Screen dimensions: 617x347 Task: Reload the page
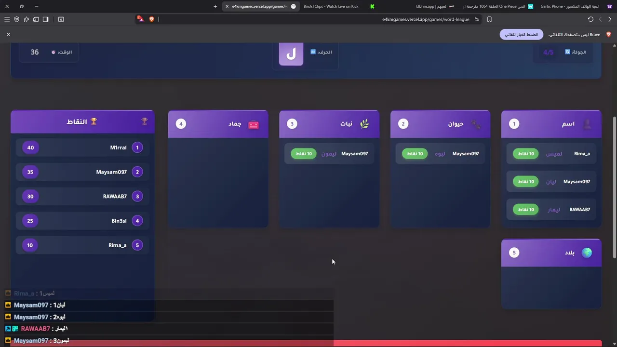point(590,19)
